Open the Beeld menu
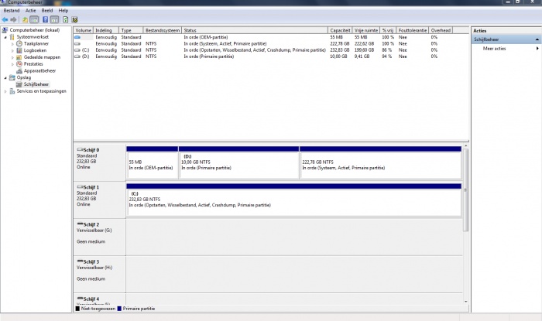542x321 pixels. [x=47, y=10]
